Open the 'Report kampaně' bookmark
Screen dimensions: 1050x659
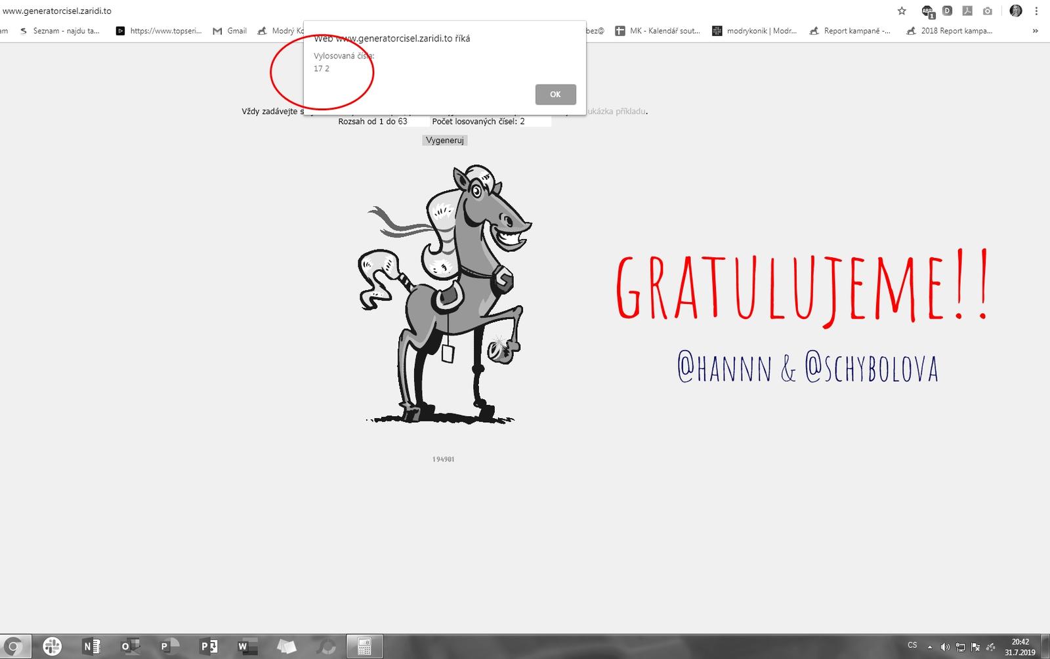850,31
